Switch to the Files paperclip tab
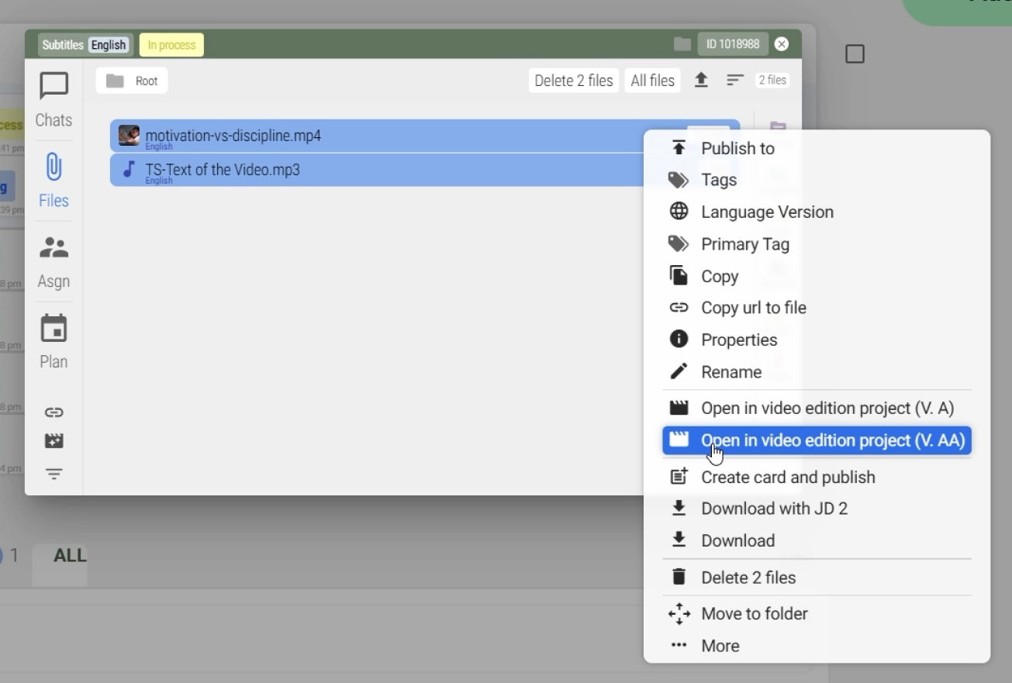This screenshot has height=683, width=1012. pos(54,168)
